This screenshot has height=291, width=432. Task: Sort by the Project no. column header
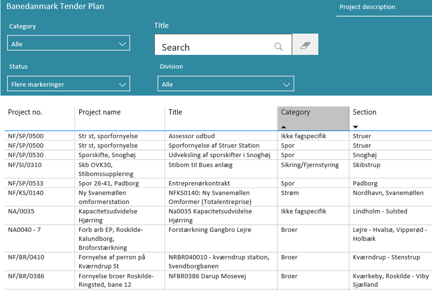tap(25, 112)
